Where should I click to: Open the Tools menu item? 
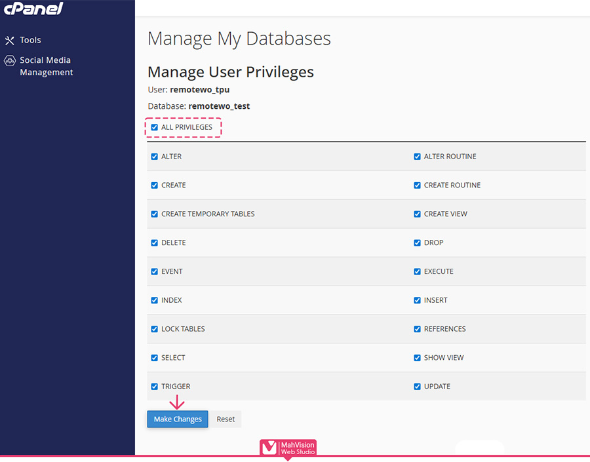(x=30, y=40)
